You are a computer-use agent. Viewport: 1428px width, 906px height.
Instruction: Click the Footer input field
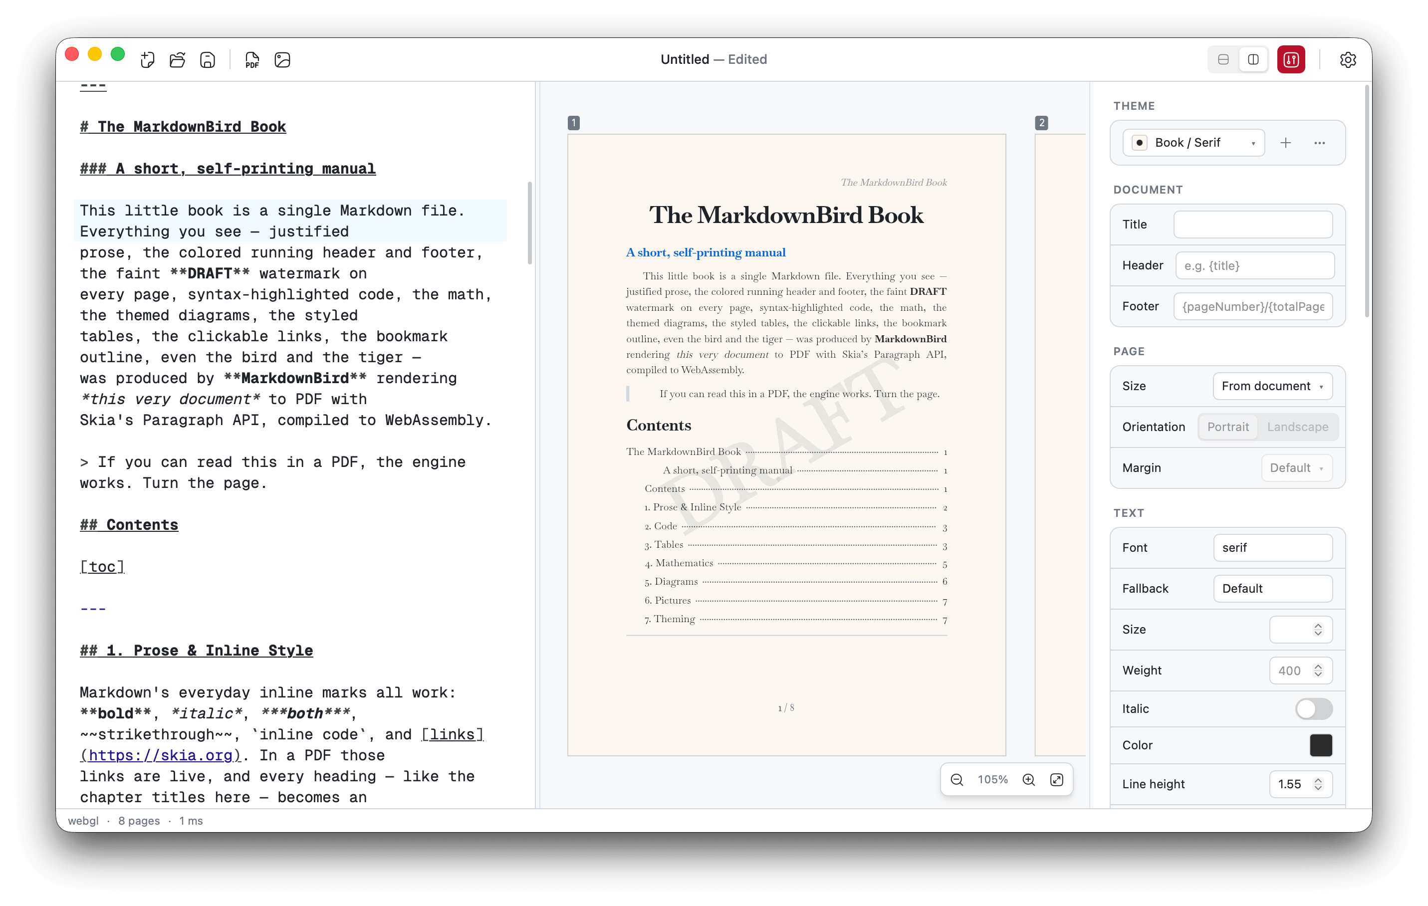(1252, 306)
